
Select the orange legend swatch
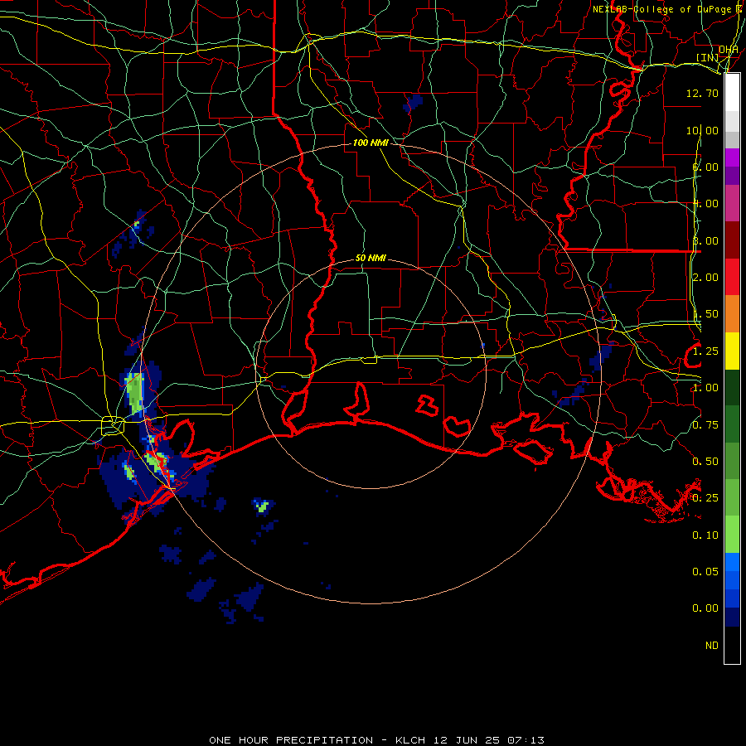[732, 314]
